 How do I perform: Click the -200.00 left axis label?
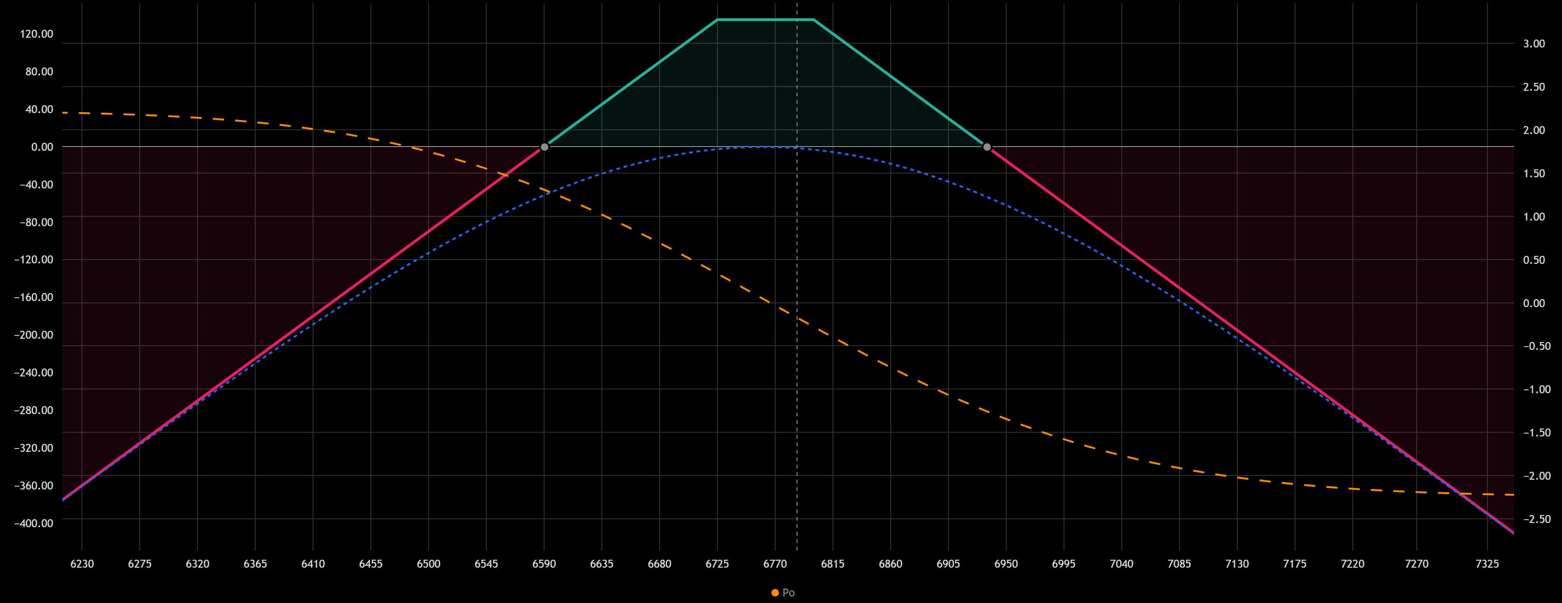pyautogui.click(x=34, y=335)
